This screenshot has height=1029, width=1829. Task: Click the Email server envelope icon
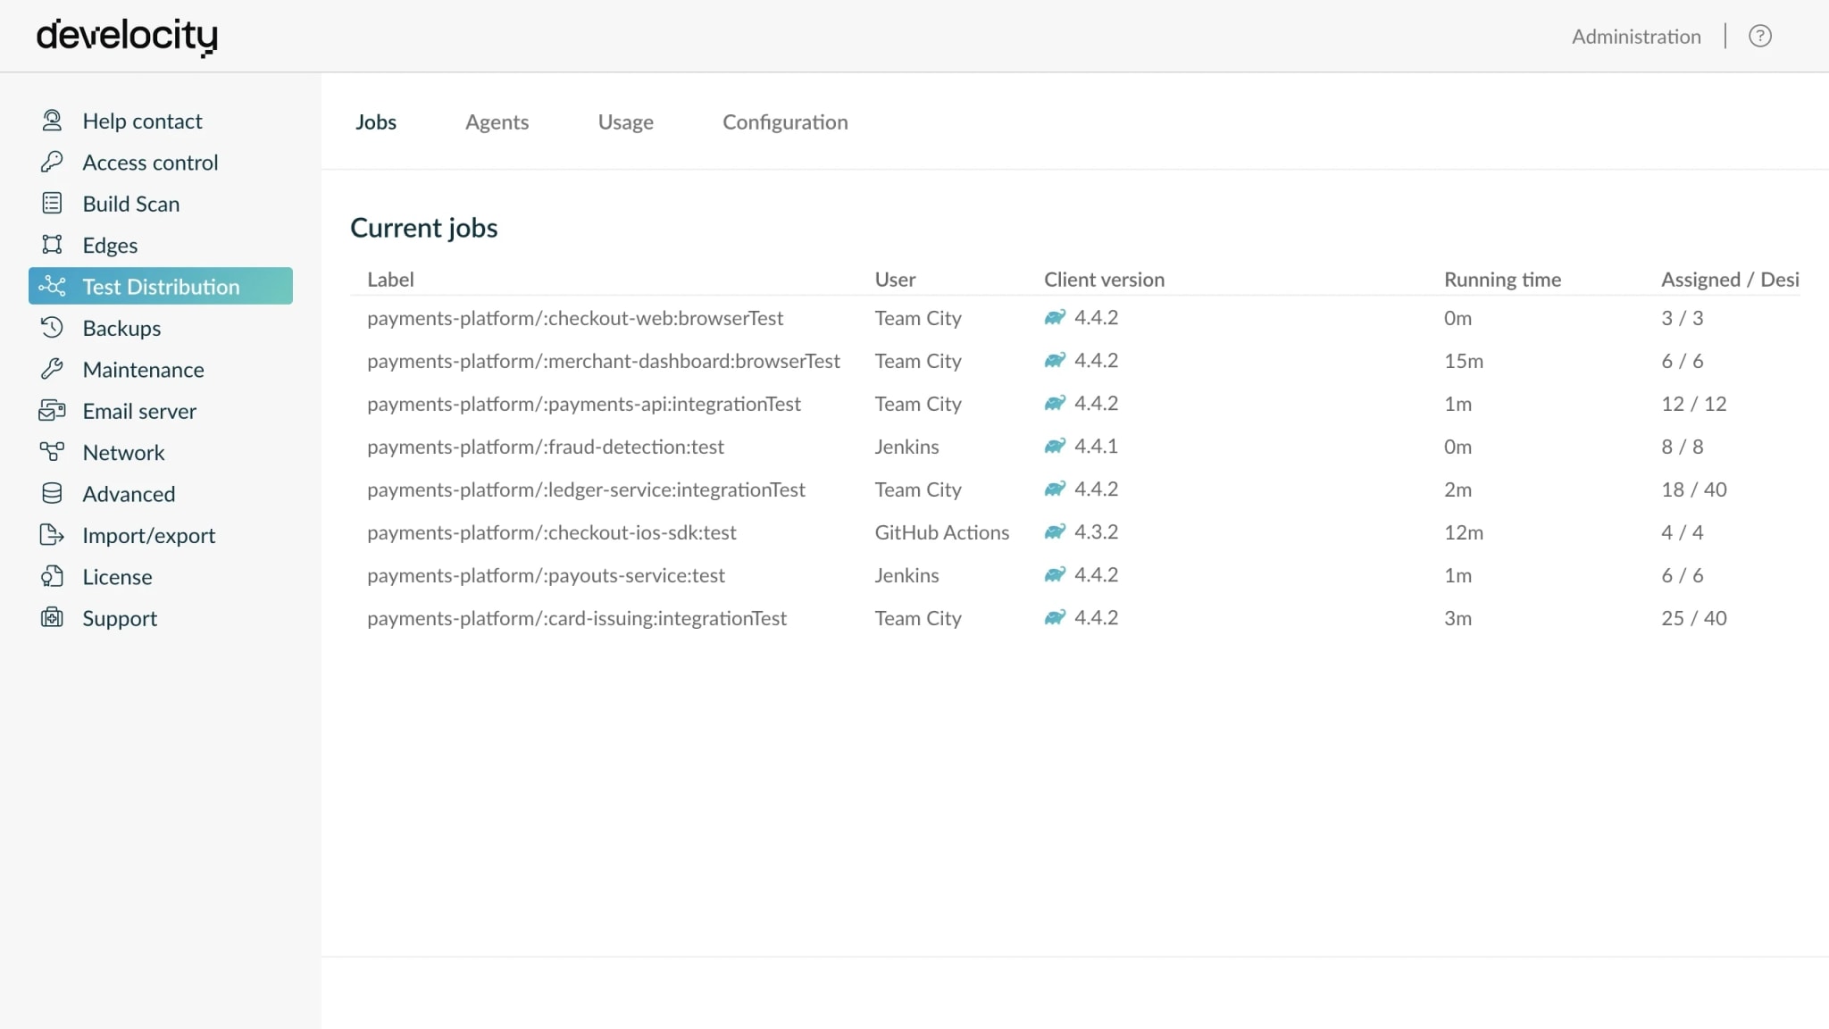(52, 411)
